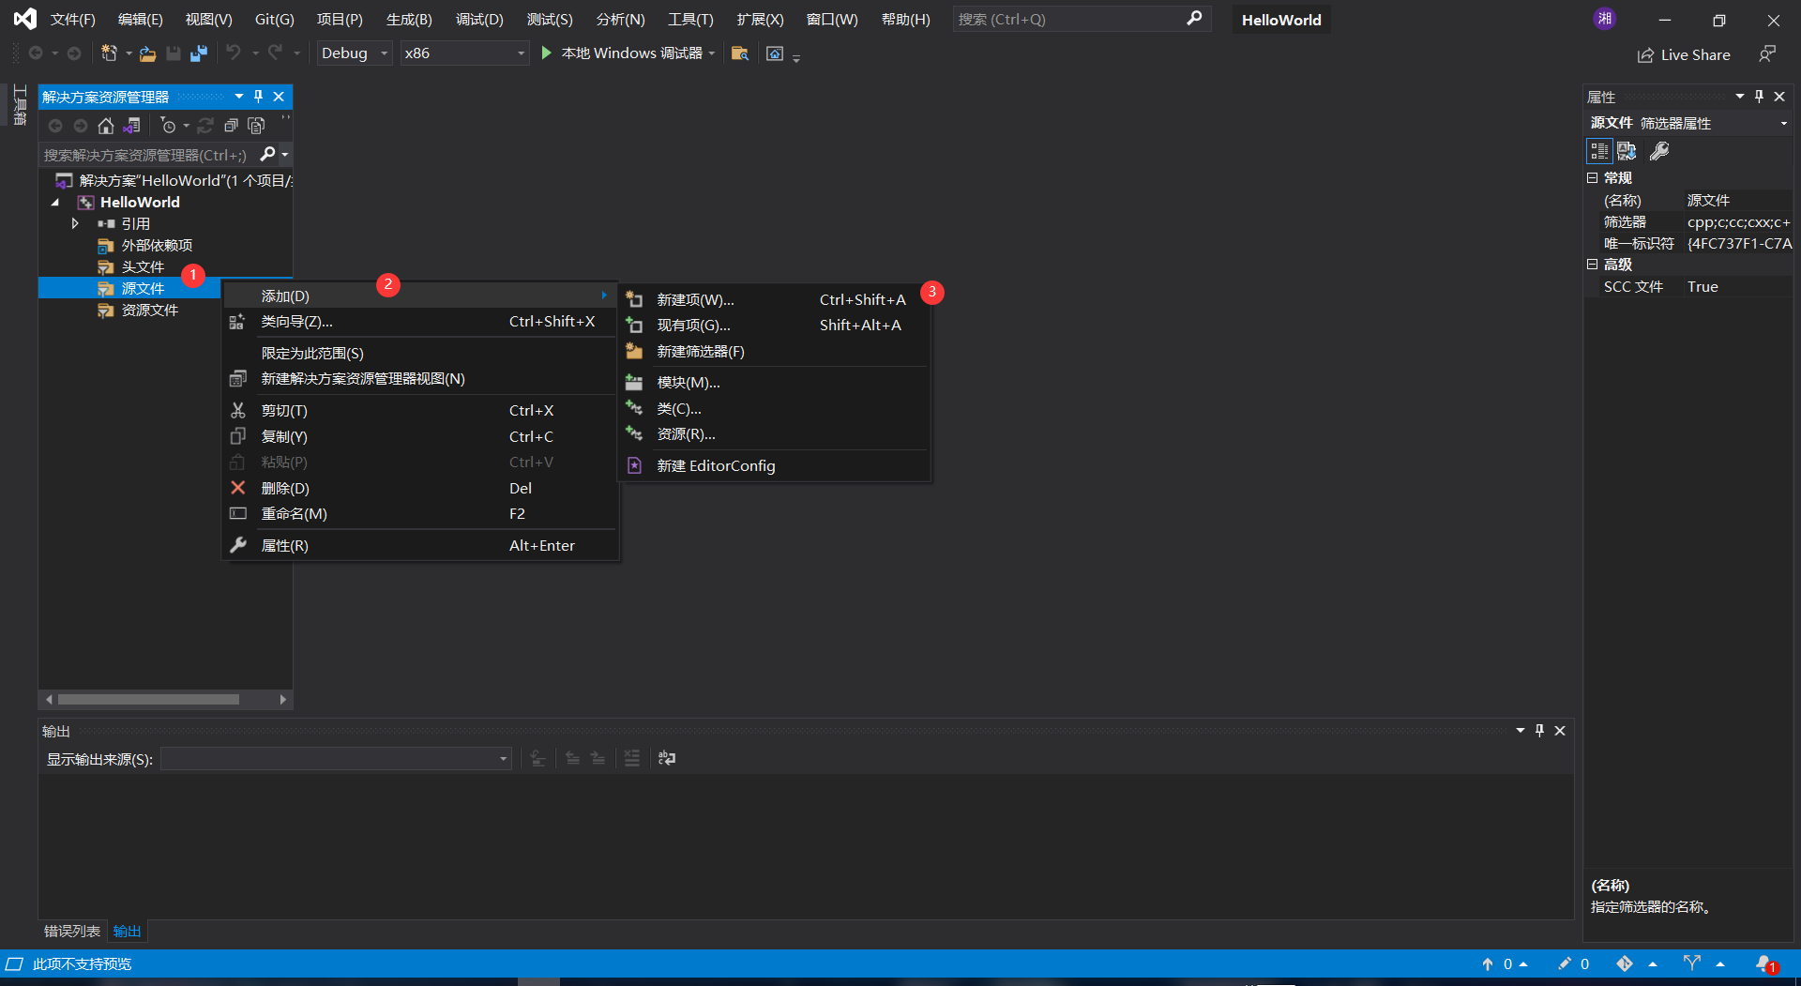Open the debugger target dropdown arrow
Image resolution: width=1801 pixels, height=986 pixels.
click(712, 53)
